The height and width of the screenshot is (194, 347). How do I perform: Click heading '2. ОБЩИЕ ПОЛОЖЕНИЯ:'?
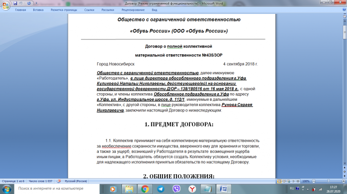point(179,176)
